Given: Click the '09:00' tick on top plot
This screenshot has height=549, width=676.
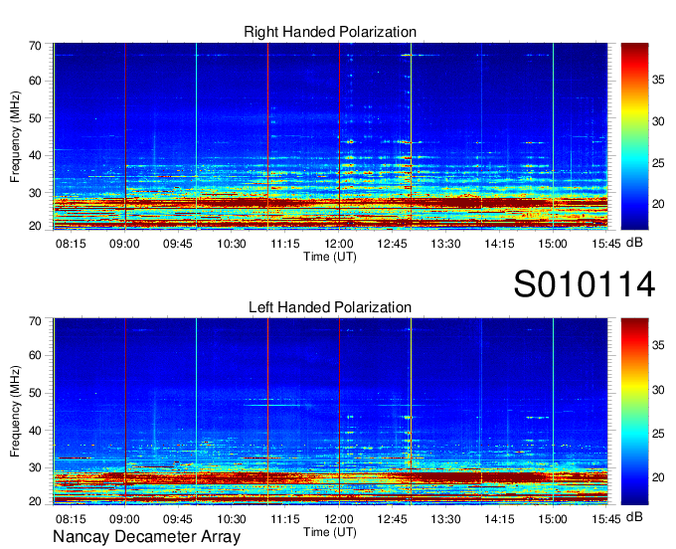Looking at the screenshot, I should pyautogui.click(x=124, y=244).
